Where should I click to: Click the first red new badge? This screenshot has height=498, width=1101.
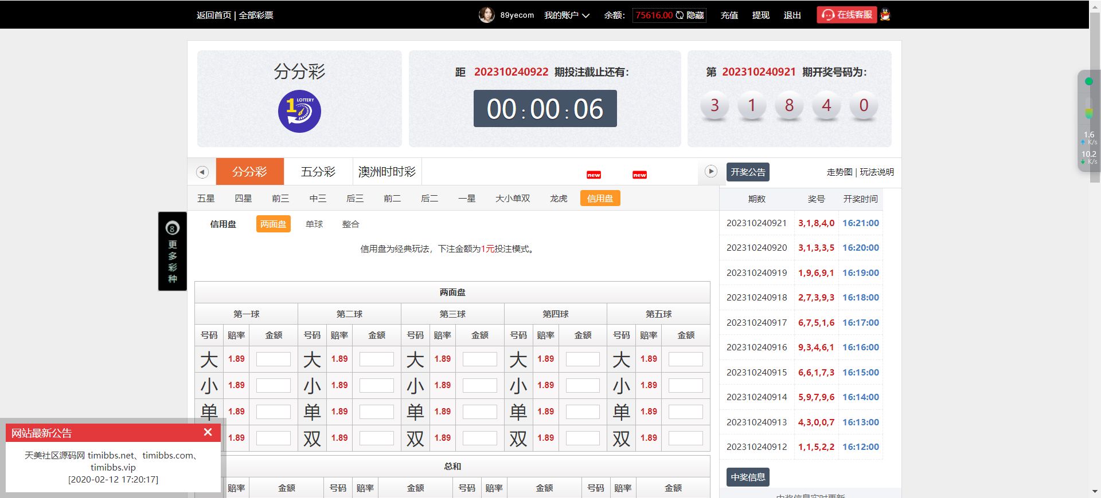(594, 175)
